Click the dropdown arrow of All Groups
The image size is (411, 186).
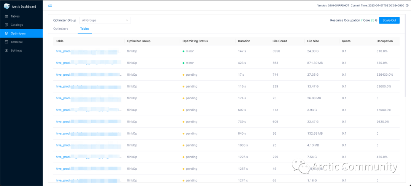127,20
